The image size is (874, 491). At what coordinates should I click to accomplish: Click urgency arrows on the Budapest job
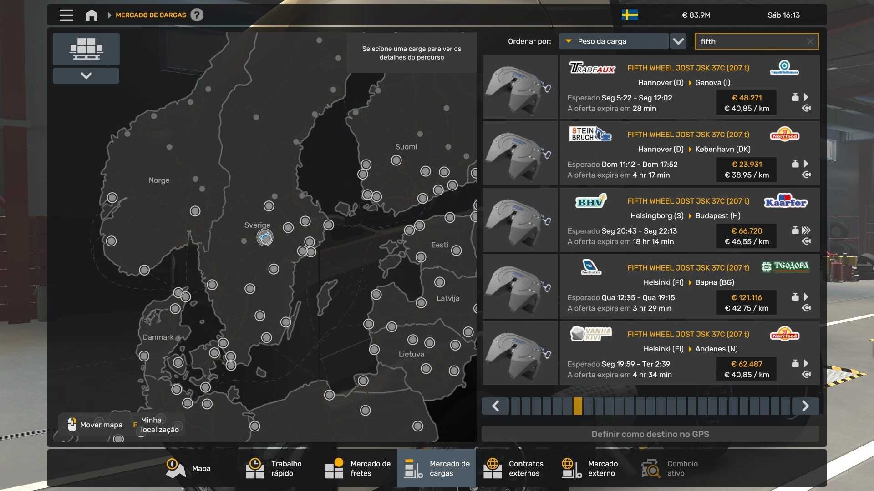click(x=806, y=230)
